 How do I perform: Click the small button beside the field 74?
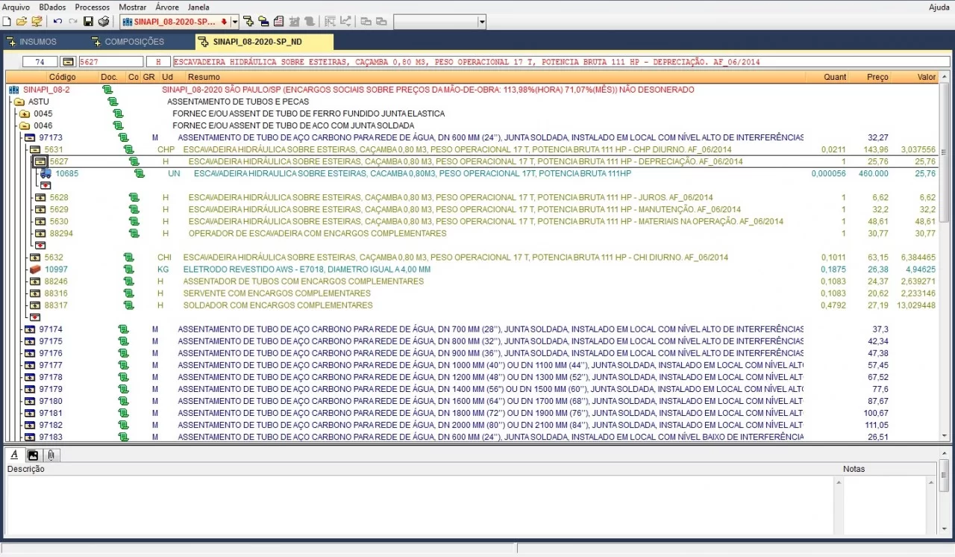(x=68, y=62)
